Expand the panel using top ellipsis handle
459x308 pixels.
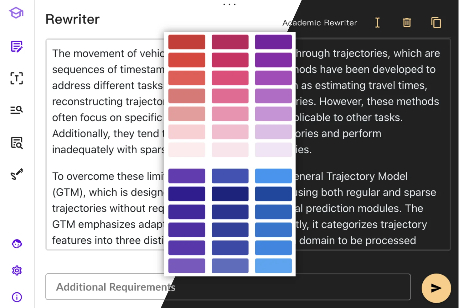point(229,4)
